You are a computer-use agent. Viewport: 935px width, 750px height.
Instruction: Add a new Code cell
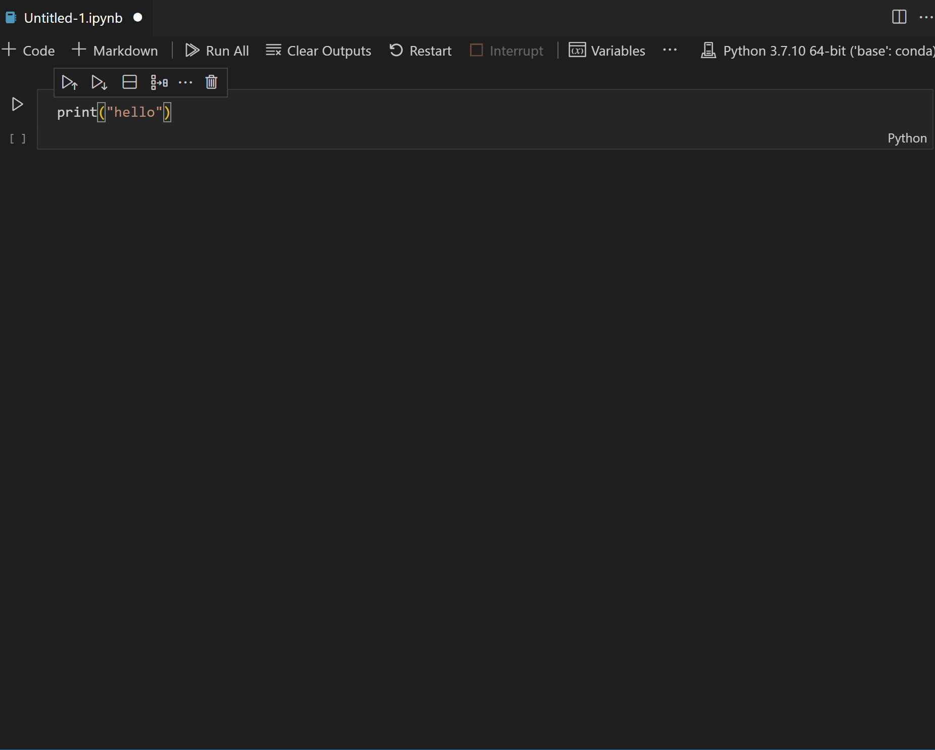(x=28, y=51)
